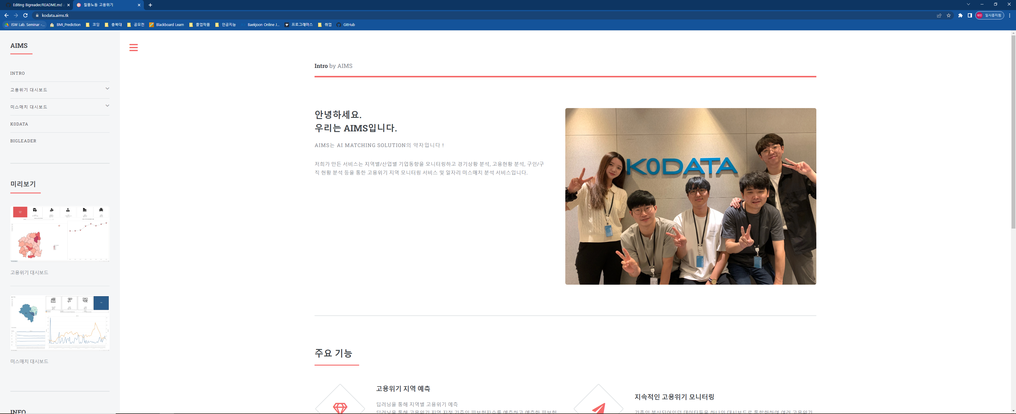Bookmark this page with star icon
Viewport: 1016px width, 414px height.
click(x=949, y=15)
